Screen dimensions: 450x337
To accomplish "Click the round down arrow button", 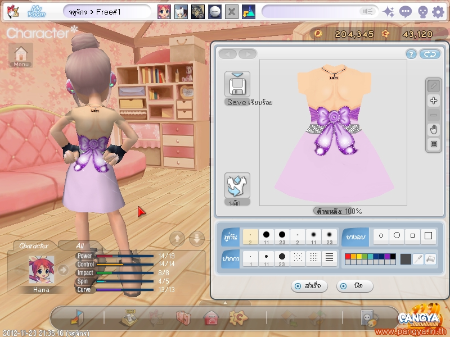I will tap(197, 238).
